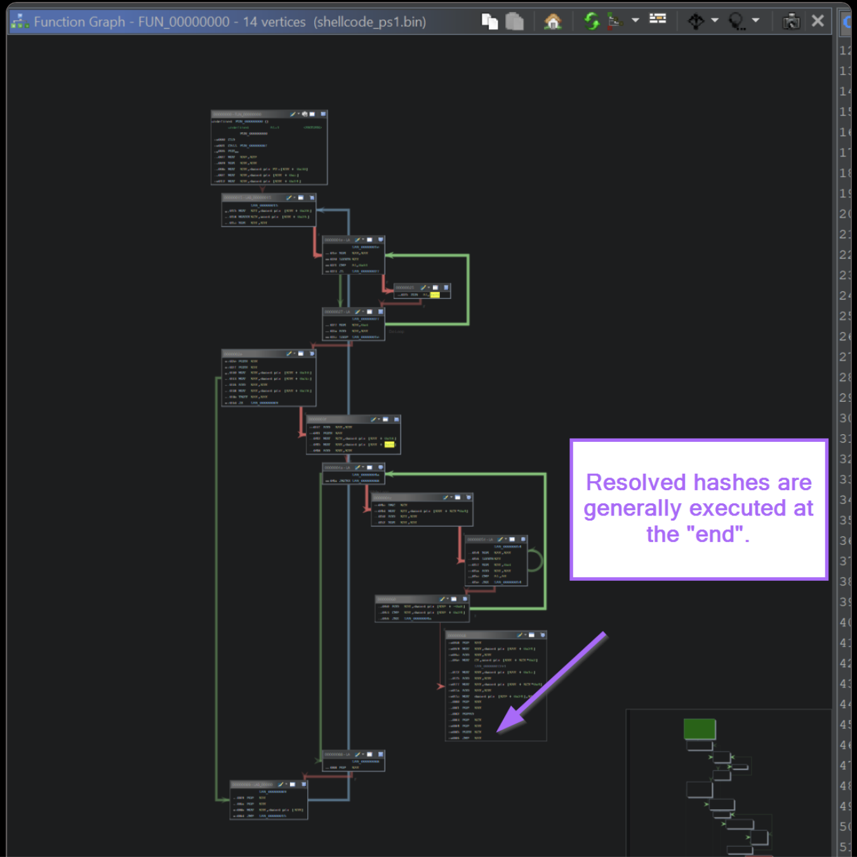Toggle full view of FUN_00000000 top block

tap(312, 114)
